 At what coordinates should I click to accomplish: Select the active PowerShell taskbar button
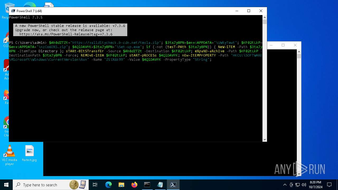point(173,185)
